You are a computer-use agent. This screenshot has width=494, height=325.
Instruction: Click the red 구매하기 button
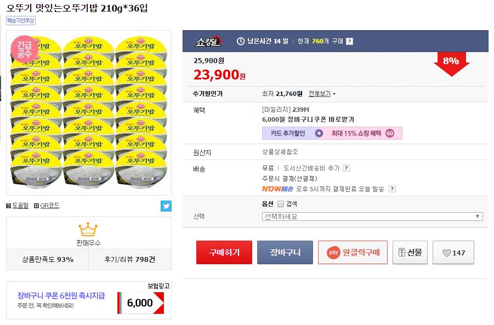click(x=224, y=253)
